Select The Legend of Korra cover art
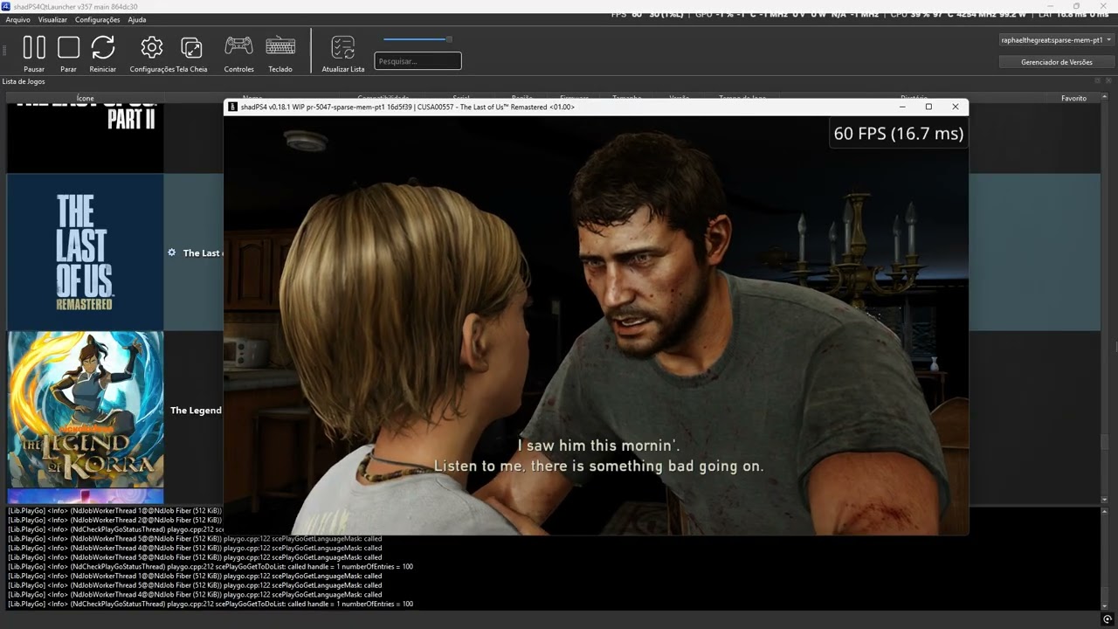Viewport: 1118px width, 629px height. coord(86,409)
